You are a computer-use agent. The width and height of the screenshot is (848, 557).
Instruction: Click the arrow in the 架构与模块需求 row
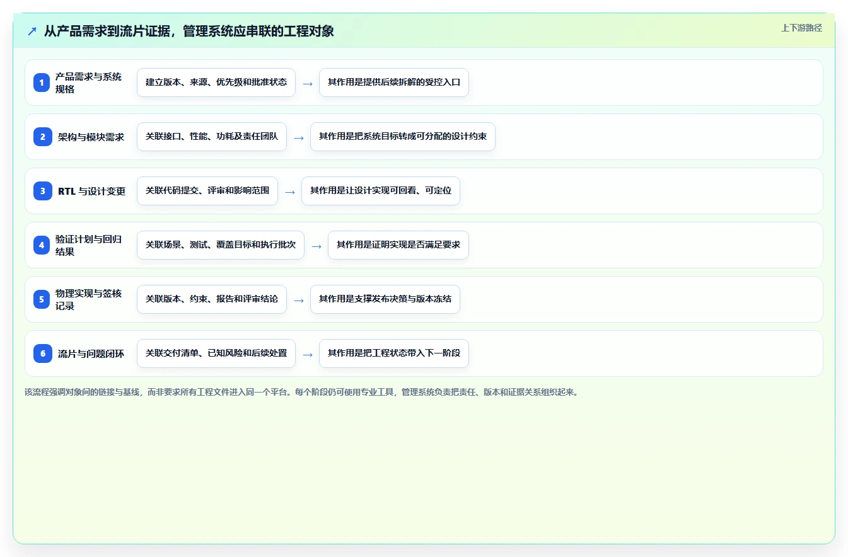coord(299,137)
